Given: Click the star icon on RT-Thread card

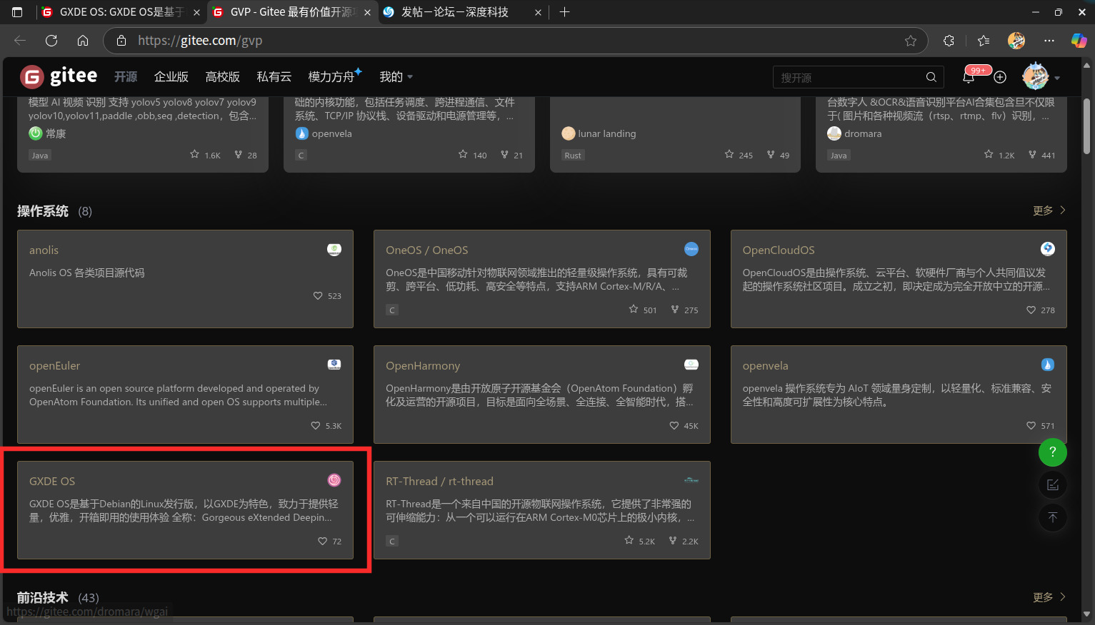Looking at the screenshot, I should [x=629, y=541].
